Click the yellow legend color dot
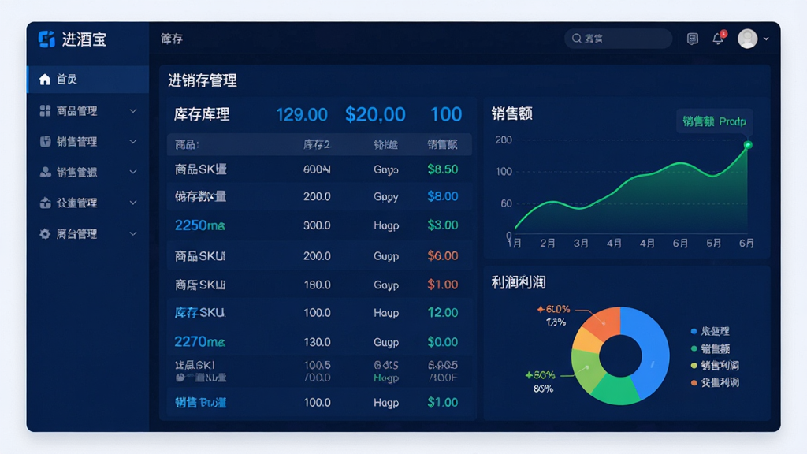 (694, 366)
